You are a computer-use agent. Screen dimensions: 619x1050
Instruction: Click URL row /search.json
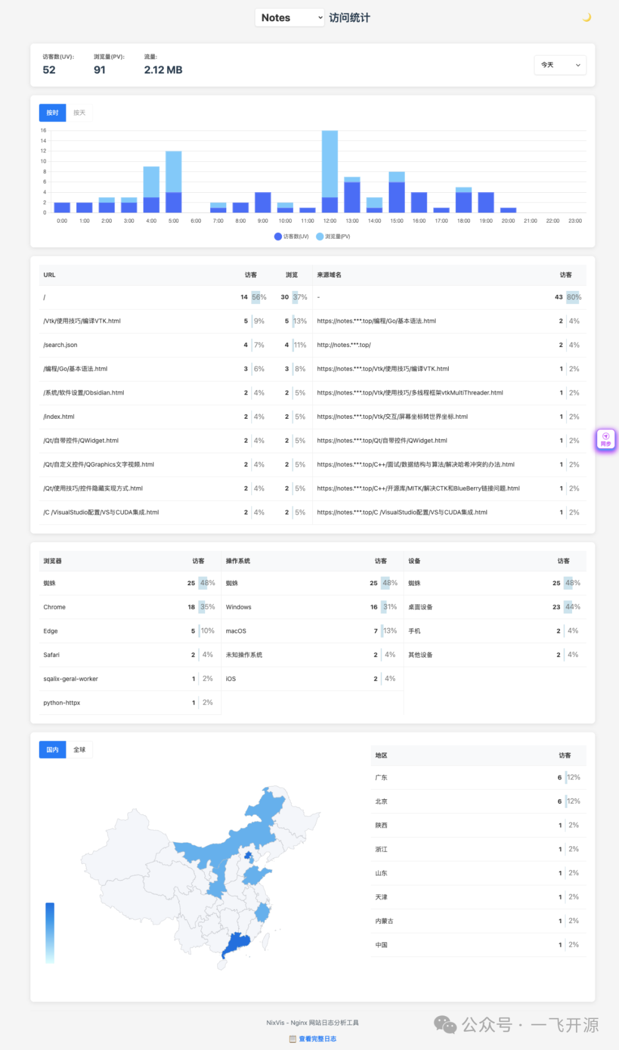[x=175, y=345]
